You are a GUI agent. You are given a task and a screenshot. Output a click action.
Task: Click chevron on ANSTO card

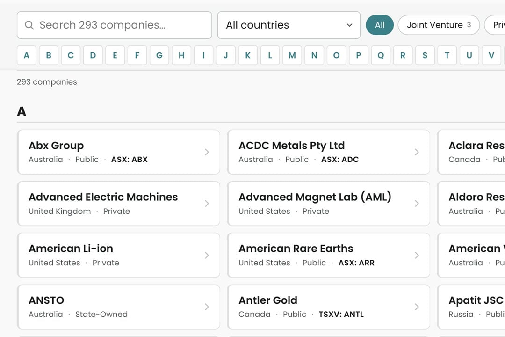207,307
